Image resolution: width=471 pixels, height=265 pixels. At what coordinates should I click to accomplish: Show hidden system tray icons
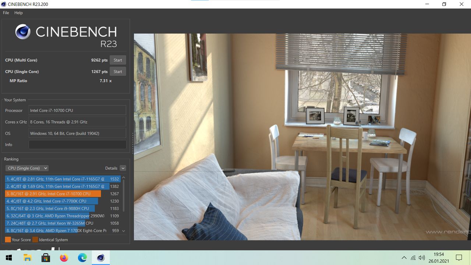click(404, 258)
